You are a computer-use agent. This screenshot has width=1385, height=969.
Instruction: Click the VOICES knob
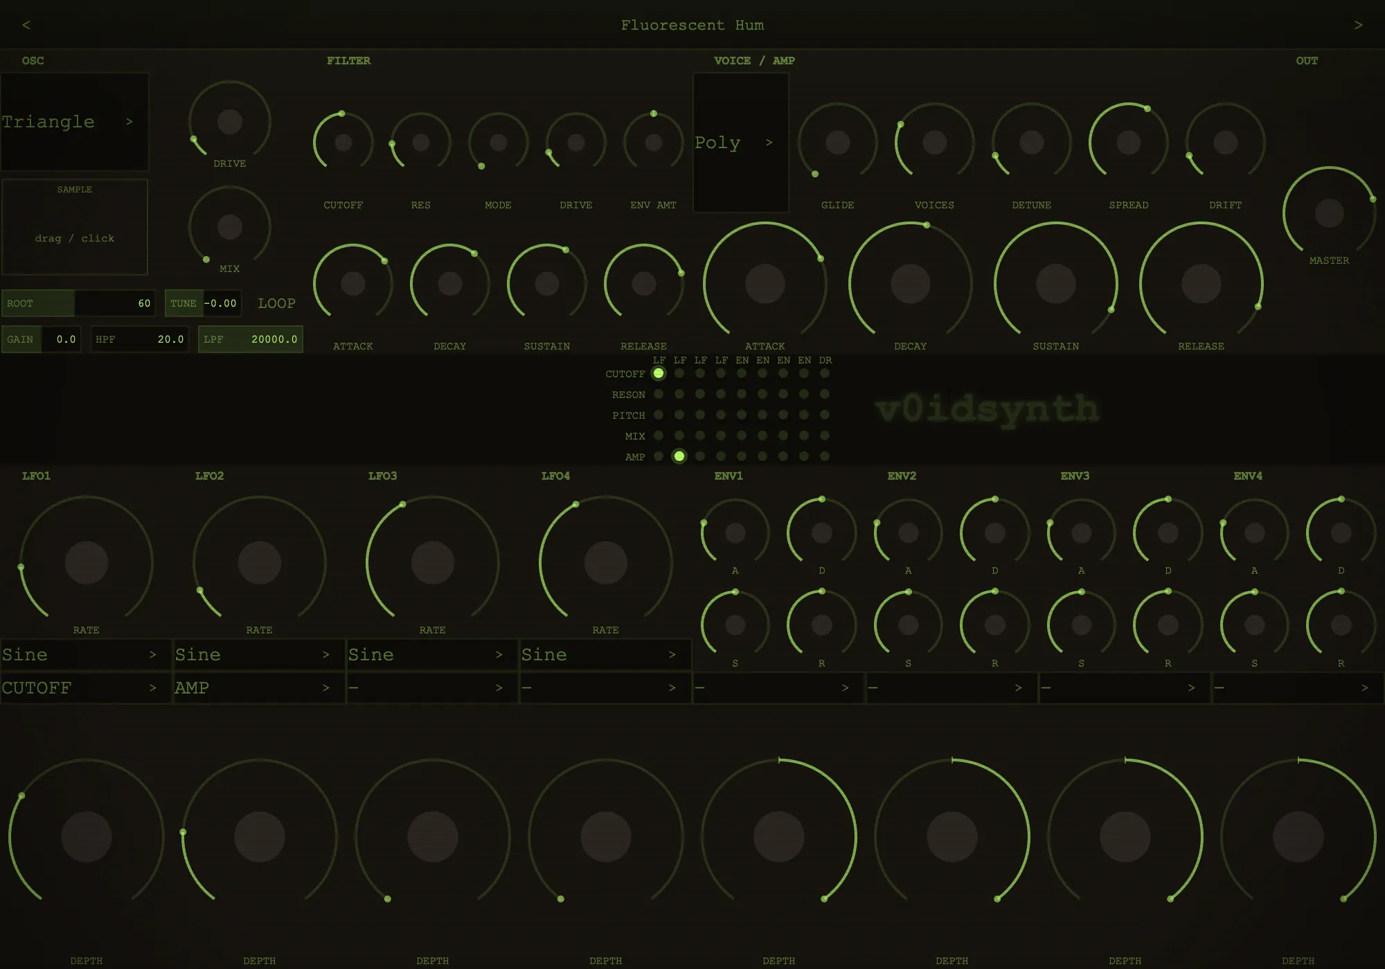pyautogui.click(x=935, y=143)
